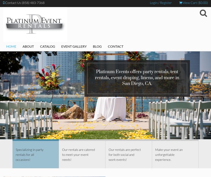The image size is (211, 177).
Task: Navigate to the BLOG page
Action: (x=97, y=47)
